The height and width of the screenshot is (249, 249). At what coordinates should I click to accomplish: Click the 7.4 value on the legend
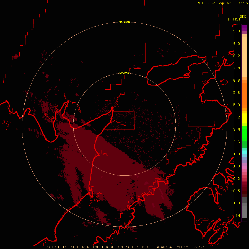(237, 68)
